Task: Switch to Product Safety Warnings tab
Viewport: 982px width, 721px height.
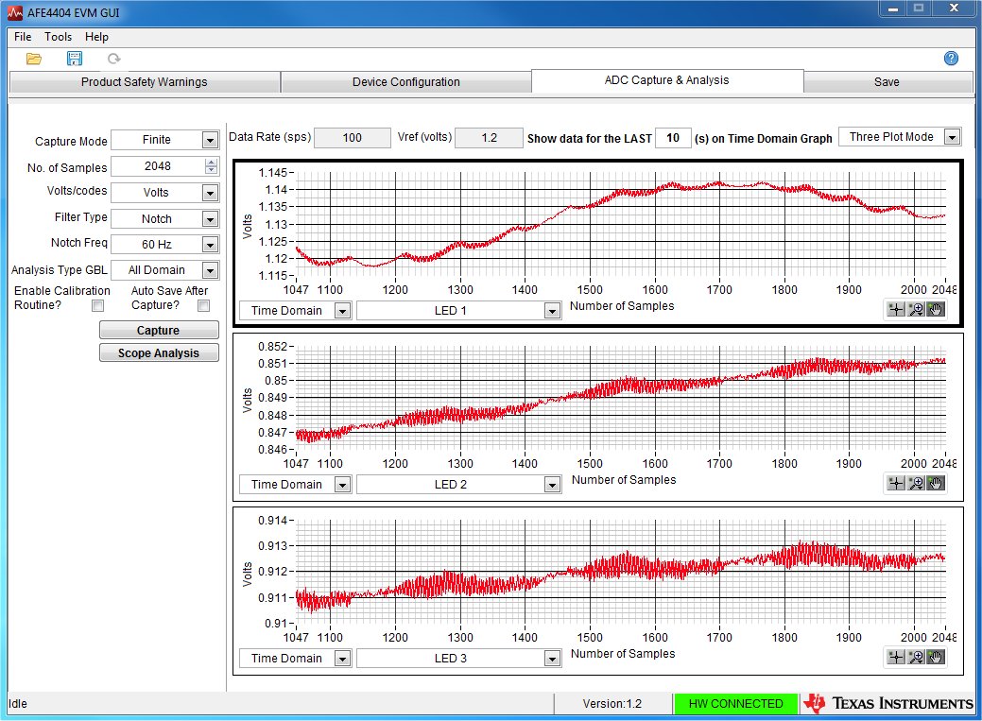Action: (x=144, y=82)
